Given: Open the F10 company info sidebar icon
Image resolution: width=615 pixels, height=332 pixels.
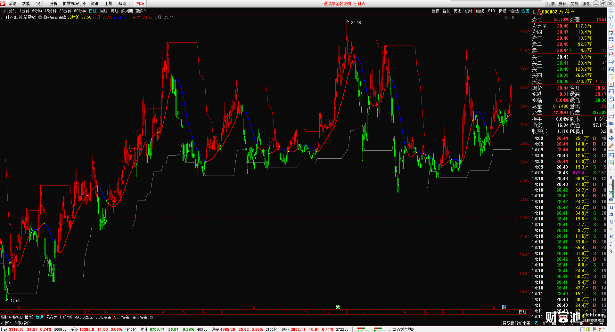Looking at the screenshot, I should [611, 69].
